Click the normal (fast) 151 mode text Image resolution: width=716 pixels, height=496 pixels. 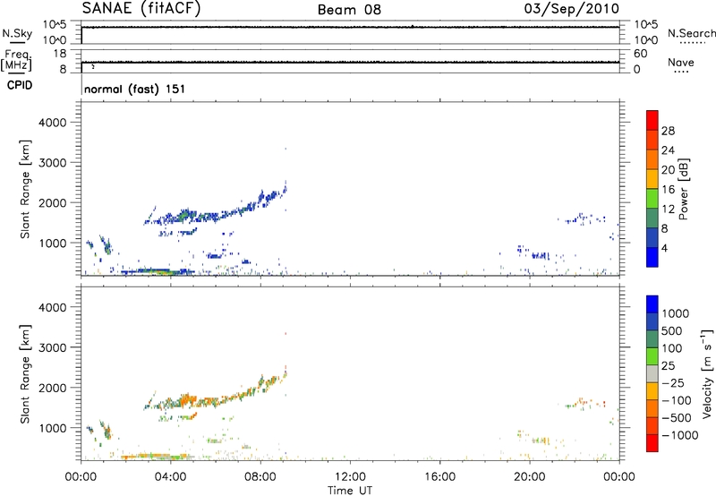[x=135, y=89]
